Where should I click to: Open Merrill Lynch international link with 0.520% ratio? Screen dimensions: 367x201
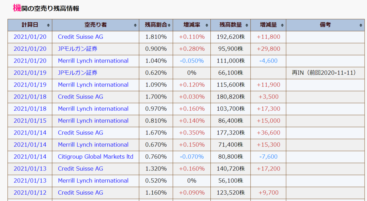coord(93,181)
